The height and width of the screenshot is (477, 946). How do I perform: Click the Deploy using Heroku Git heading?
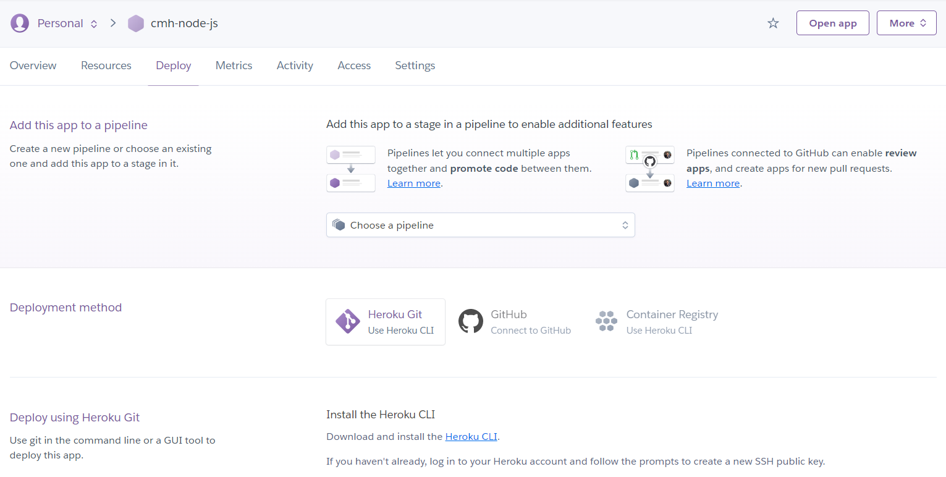pyautogui.click(x=75, y=418)
